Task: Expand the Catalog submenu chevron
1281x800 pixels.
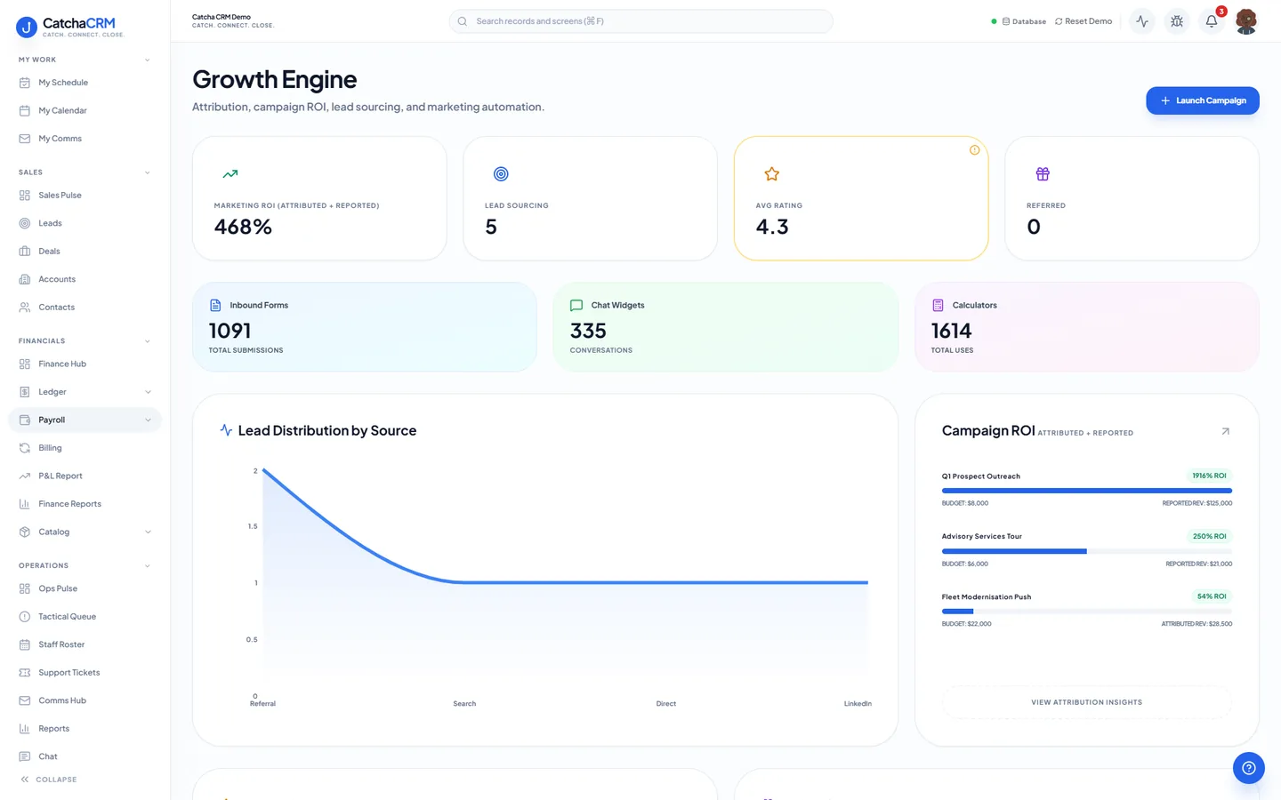Action: click(x=148, y=532)
